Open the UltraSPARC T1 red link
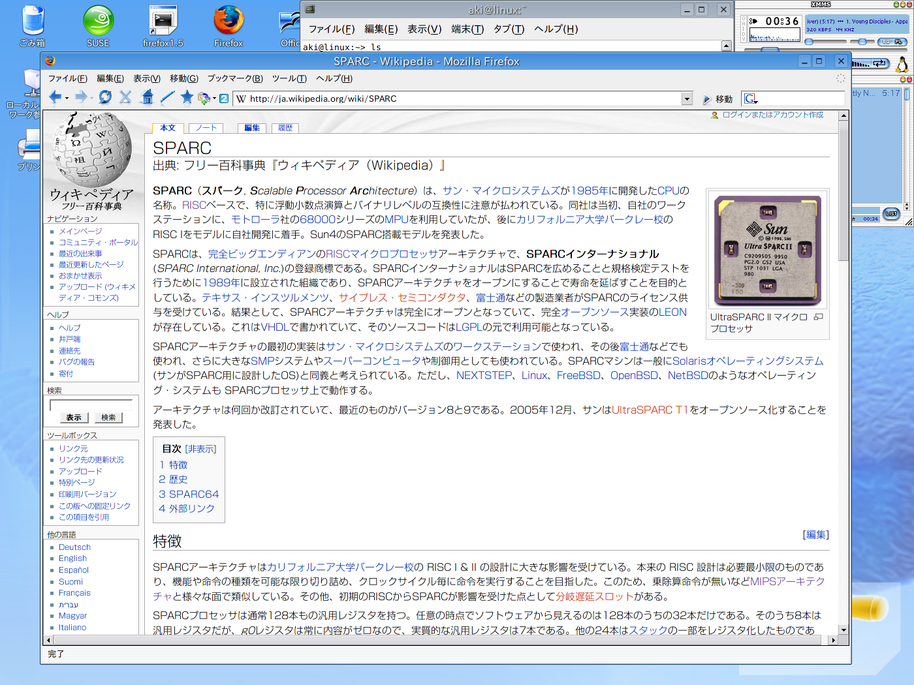This screenshot has height=685, width=914. point(650,410)
